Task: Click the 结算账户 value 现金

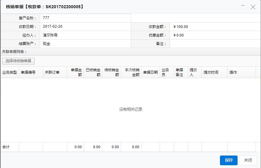Action: pos(47,44)
